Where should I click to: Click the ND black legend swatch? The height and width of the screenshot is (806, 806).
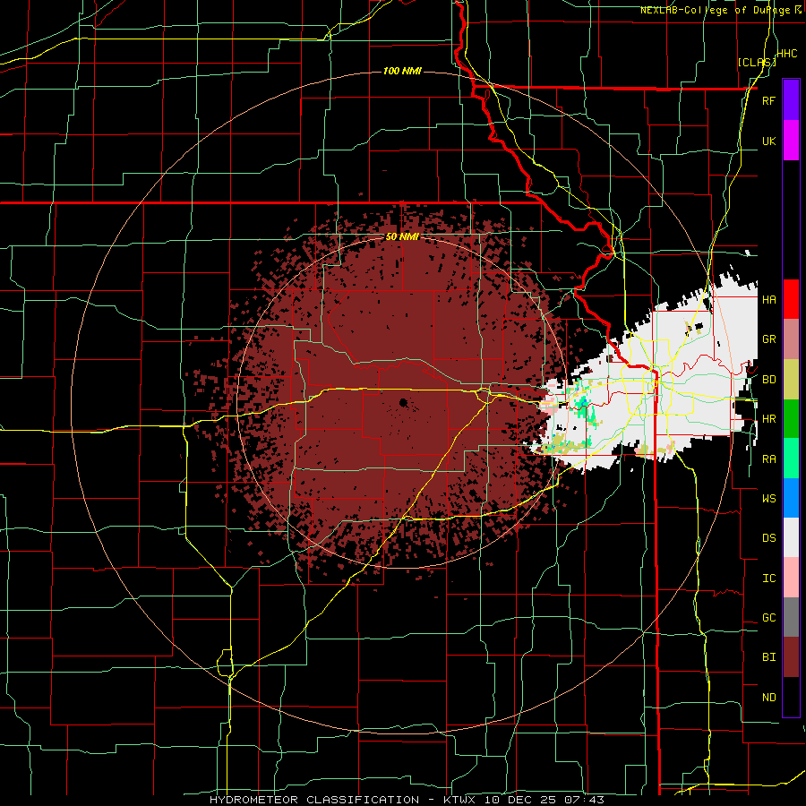[x=791, y=697]
